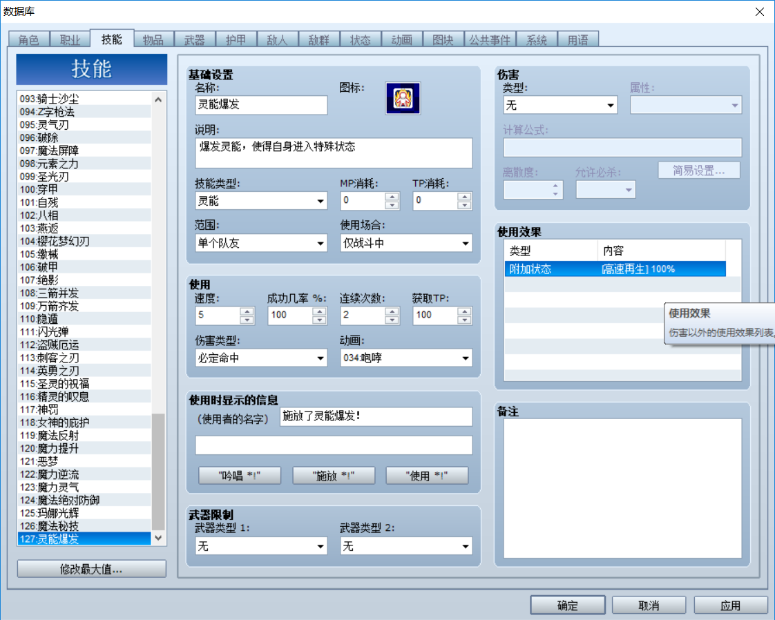Select skill 126:魔法秘技 in the list
The height and width of the screenshot is (620, 775).
pos(84,526)
